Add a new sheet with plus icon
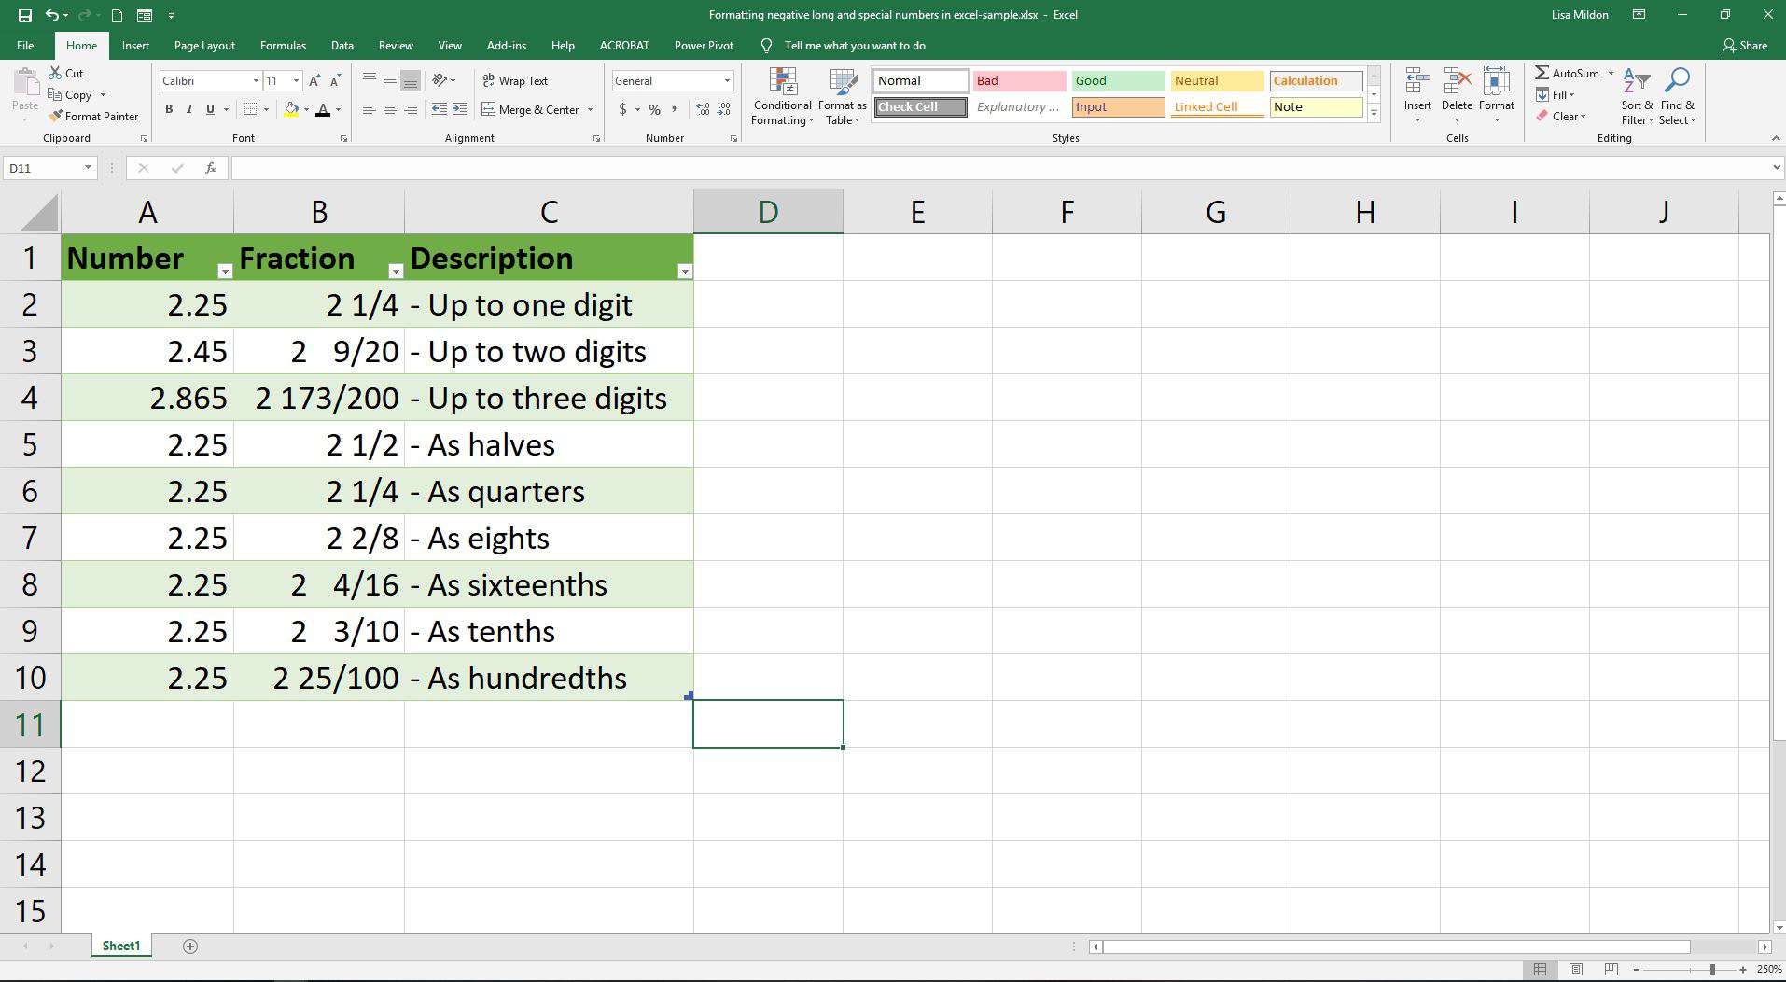Viewport: 1786px width, 982px height. click(x=190, y=947)
